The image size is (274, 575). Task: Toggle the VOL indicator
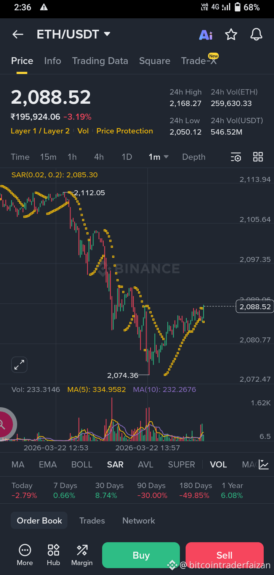coord(218,464)
